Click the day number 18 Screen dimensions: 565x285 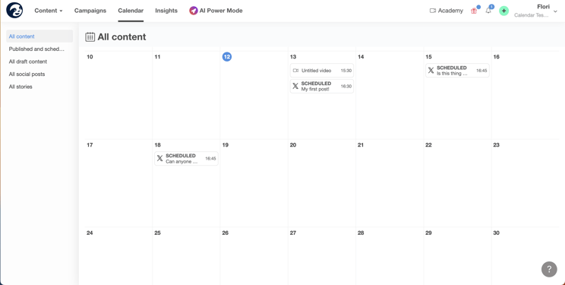coord(157,144)
